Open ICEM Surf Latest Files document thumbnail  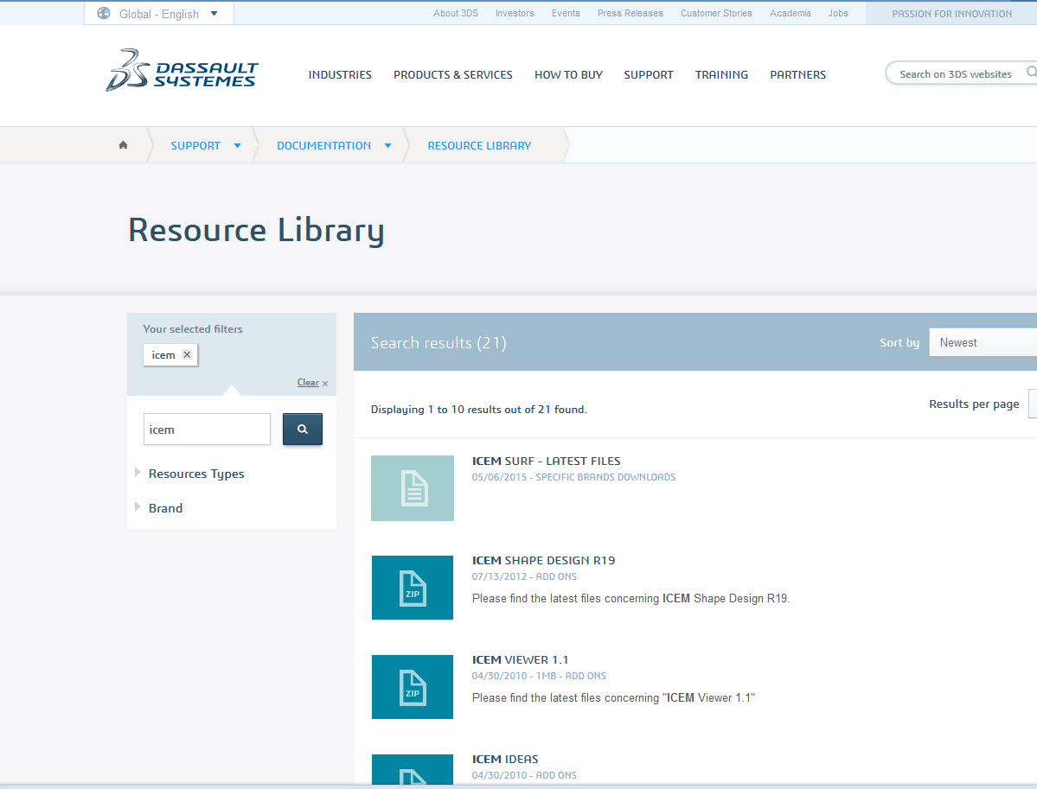pyautogui.click(x=413, y=488)
